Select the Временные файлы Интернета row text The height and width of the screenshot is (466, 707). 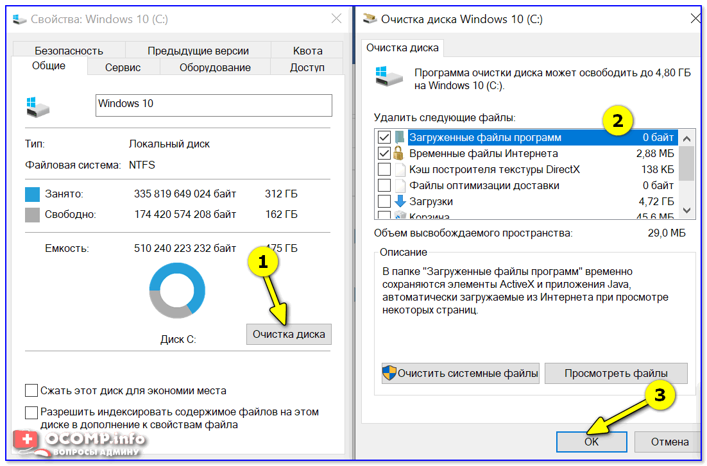coord(483,153)
